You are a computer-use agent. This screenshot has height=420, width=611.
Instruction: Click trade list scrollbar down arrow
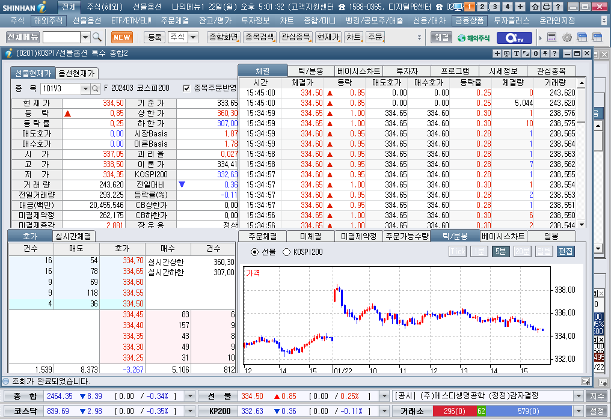582,225
